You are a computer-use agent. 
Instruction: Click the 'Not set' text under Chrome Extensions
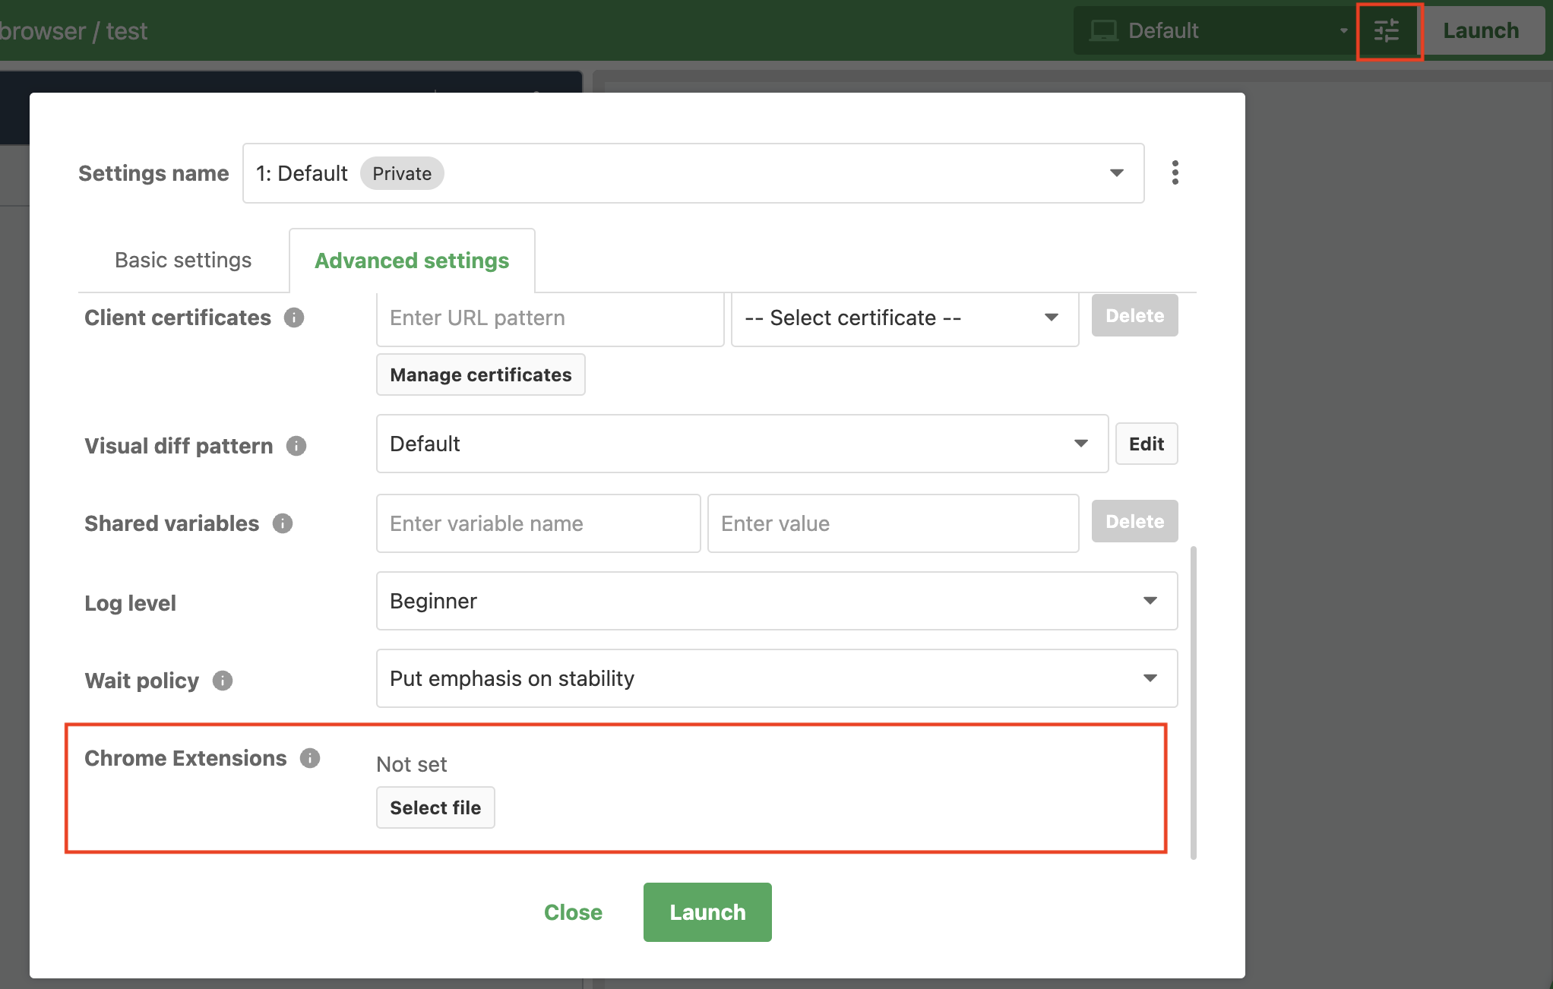[412, 764]
